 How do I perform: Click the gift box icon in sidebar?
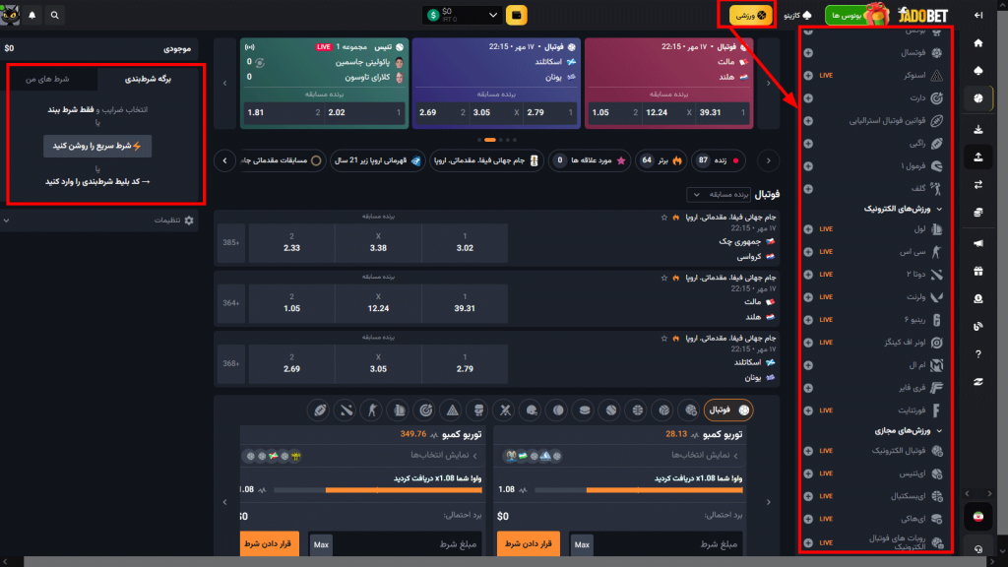(977, 271)
